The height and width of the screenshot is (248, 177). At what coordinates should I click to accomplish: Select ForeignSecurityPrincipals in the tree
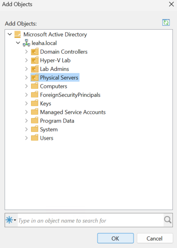point(70,95)
